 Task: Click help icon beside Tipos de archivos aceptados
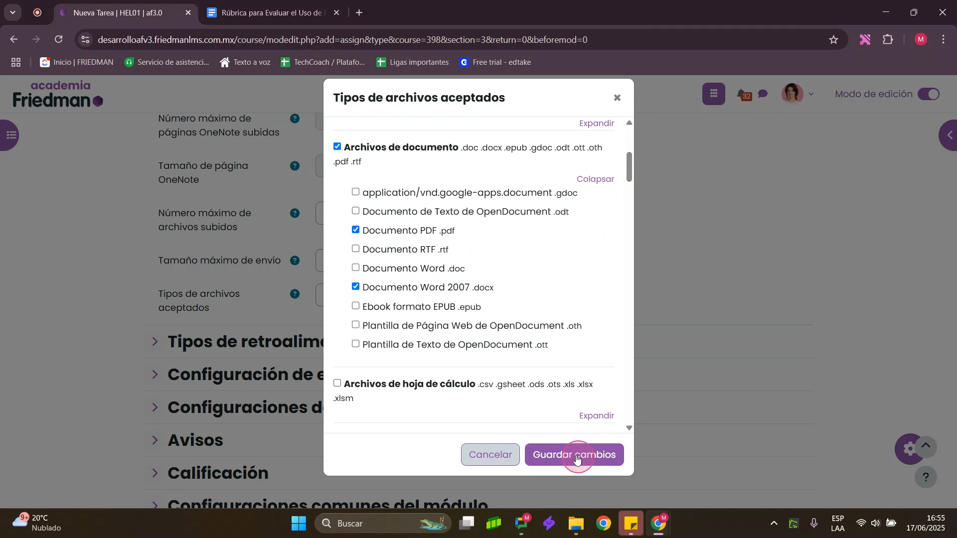pyautogui.click(x=295, y=294)
